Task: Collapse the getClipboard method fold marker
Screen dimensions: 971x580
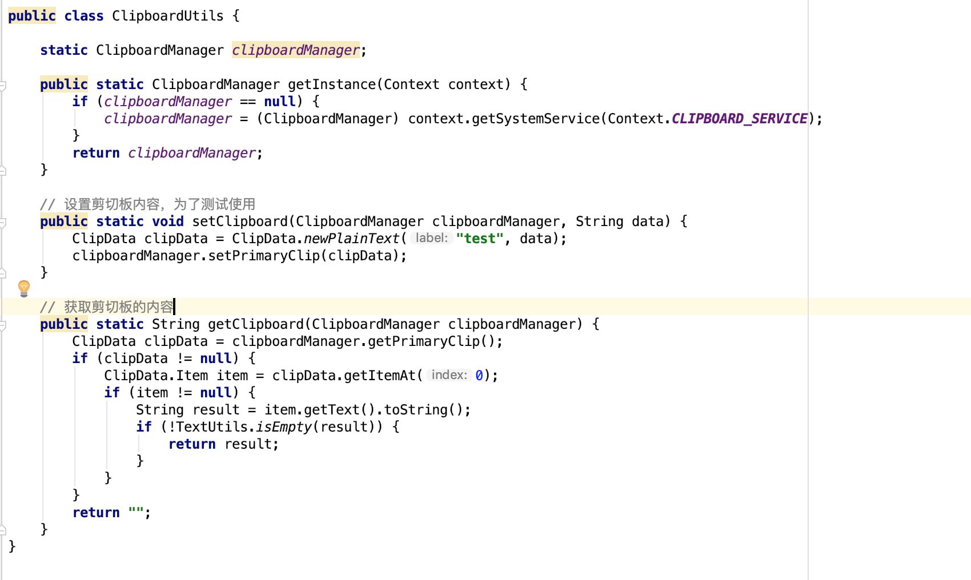Action: [3, 325]
